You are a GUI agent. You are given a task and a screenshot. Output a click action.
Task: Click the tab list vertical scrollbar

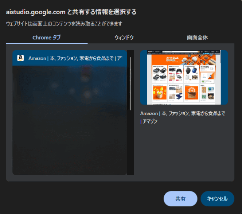click(130, 84)
